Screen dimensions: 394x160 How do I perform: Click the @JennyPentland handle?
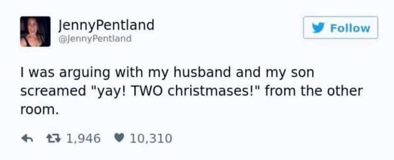point(95,38)
